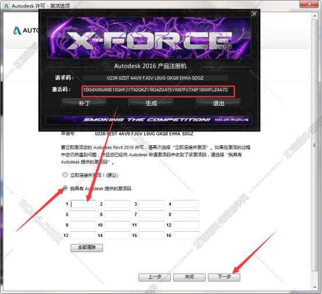The height and width of the screenshot is (294, 322).
Task: Click activation code box 15
Action: pyautogui.click(x=152, y=235)
